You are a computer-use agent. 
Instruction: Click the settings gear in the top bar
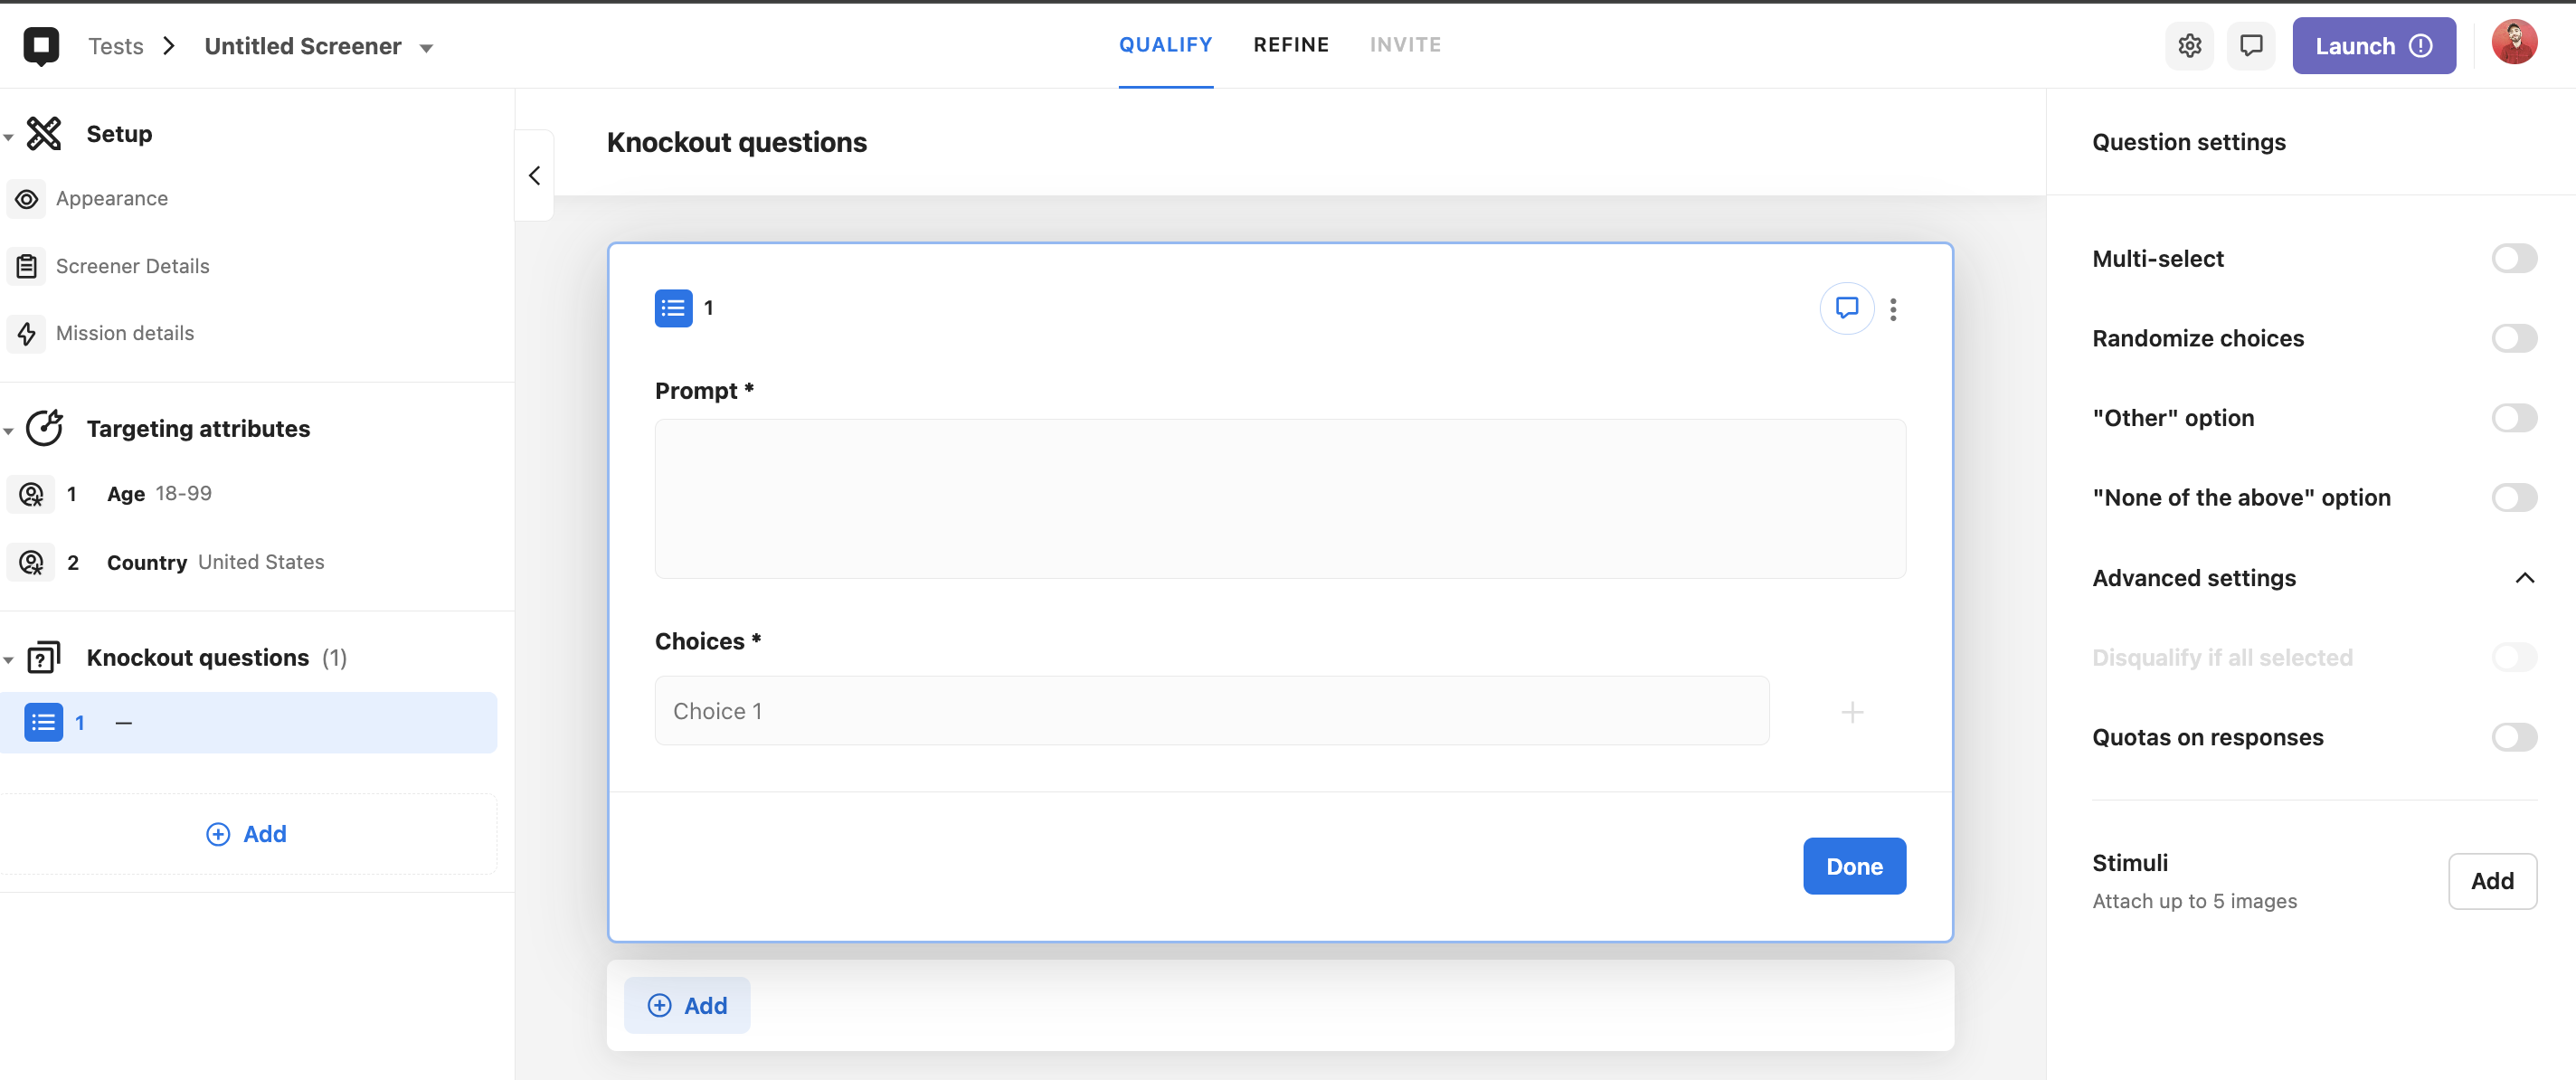[x=2190, y=45]
